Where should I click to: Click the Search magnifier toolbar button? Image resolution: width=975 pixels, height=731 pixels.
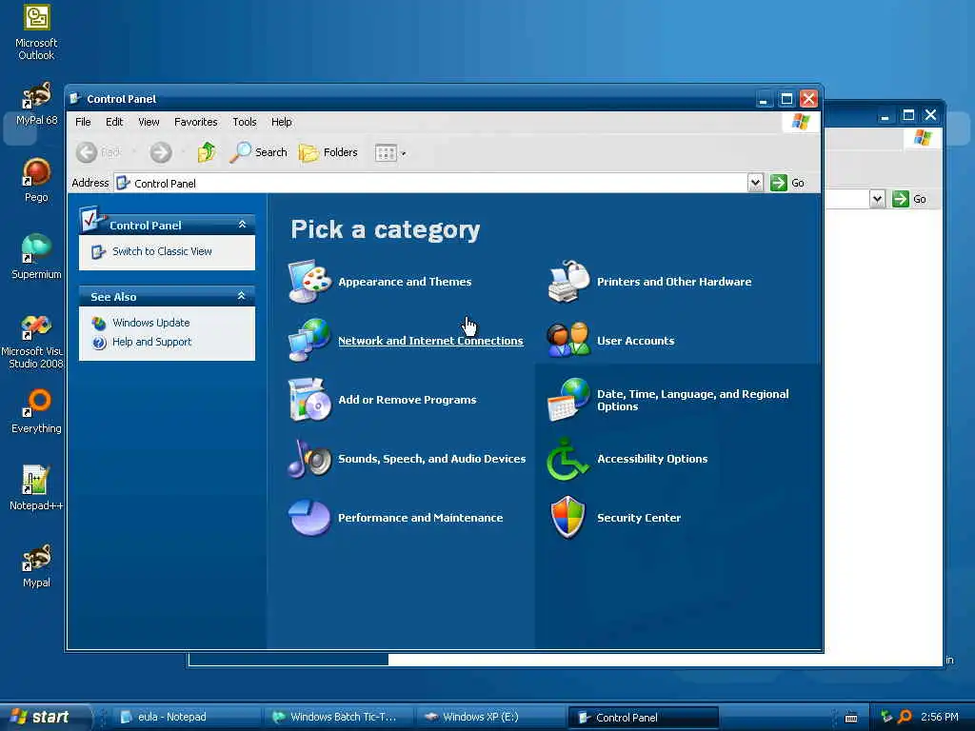point(259,152)
